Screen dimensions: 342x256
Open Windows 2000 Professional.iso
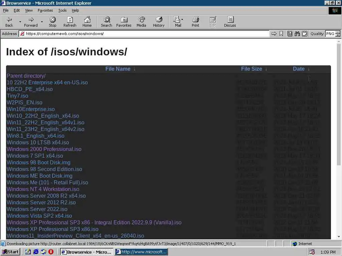coord(44,149)
